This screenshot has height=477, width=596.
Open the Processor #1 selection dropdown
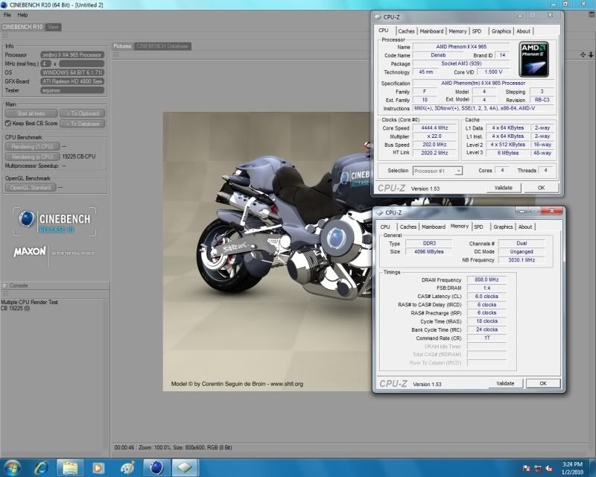[437, 171]
